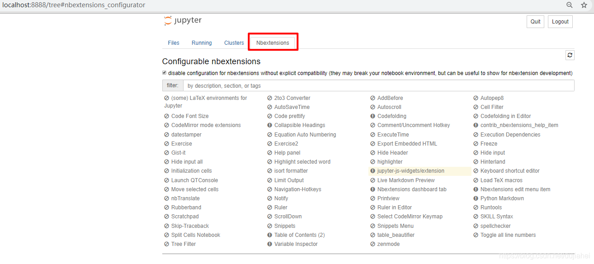Screen dimensions: 594x264
Task: Bookmark this page with the star icon
Action: (584, 5)
